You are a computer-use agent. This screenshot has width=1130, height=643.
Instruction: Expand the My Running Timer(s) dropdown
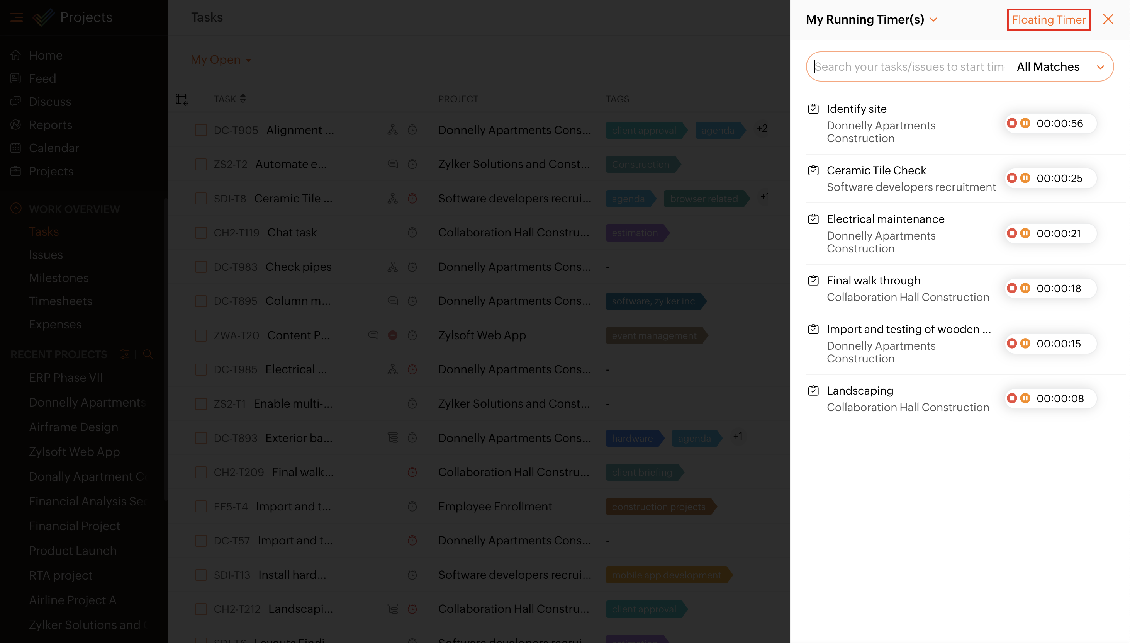click(933, 19)
